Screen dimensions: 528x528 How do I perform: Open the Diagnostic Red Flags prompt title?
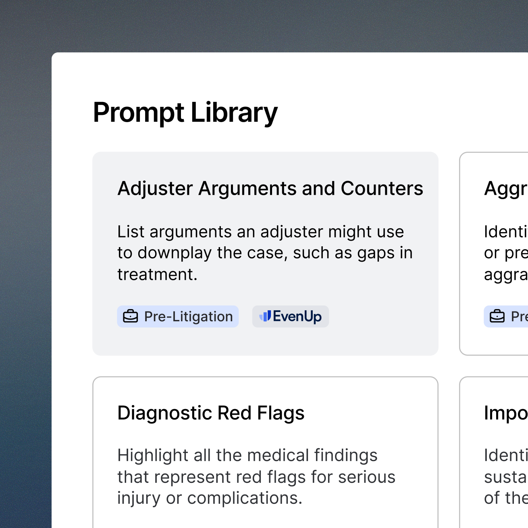[211, 413]
